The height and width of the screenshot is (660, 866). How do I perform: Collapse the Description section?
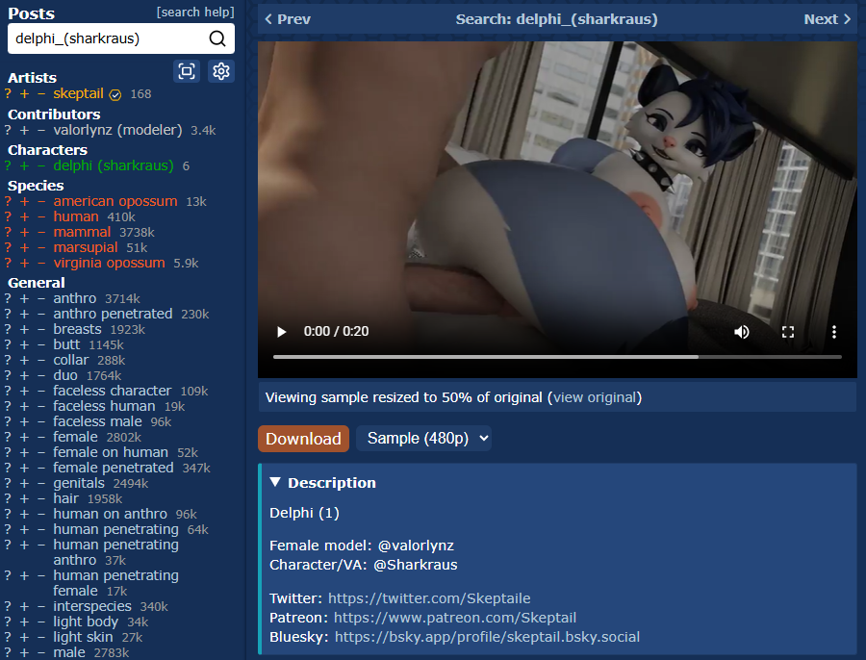point(322,483)
